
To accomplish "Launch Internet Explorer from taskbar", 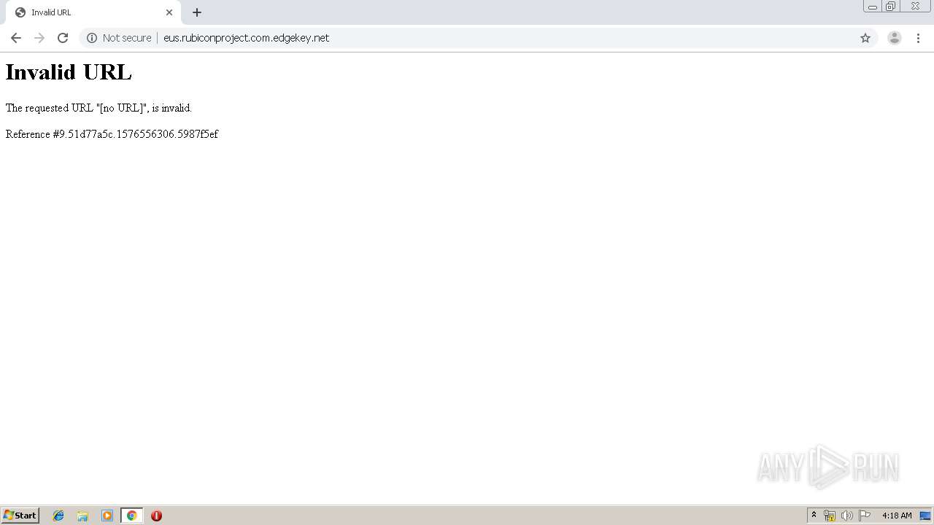I will coord(58,516).
